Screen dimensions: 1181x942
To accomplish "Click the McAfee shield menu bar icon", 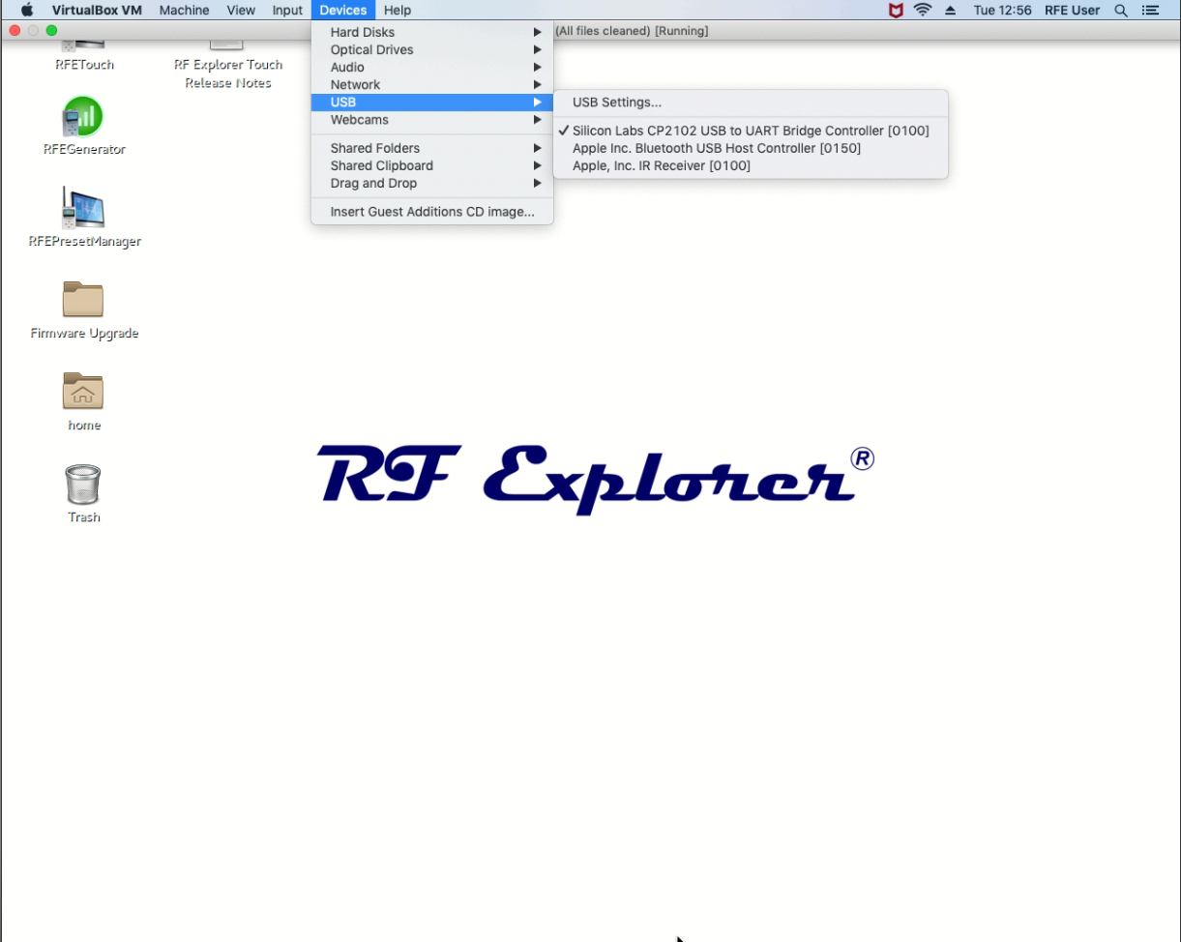I will (x=896, y=11).
